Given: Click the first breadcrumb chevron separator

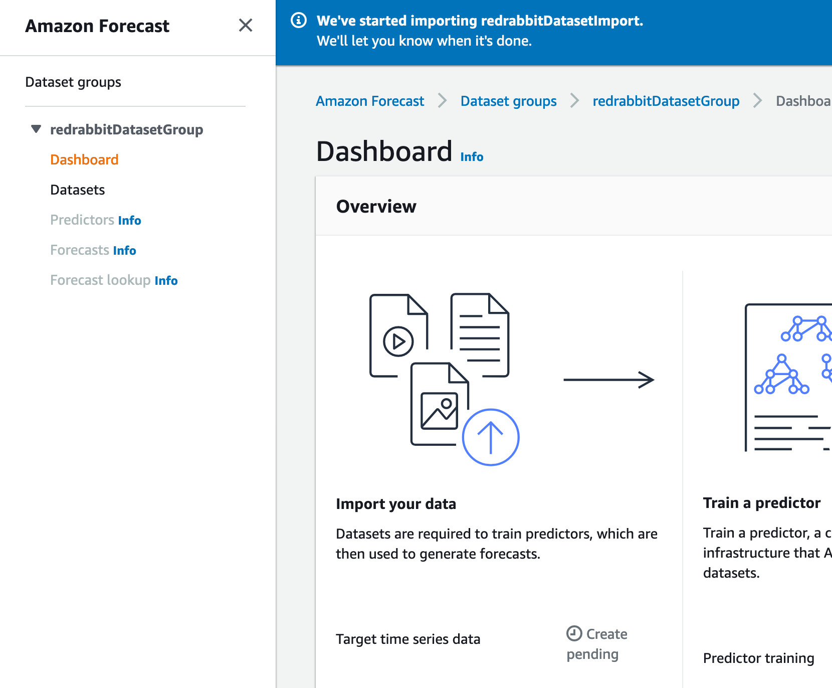Looking at the screenshot, I should tap(442, 101).
